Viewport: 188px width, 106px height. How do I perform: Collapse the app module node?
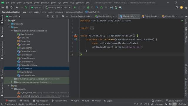tap(6, 20)
